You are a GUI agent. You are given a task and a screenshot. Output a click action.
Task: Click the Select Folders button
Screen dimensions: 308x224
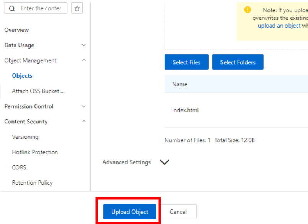[x=238, y=62]
